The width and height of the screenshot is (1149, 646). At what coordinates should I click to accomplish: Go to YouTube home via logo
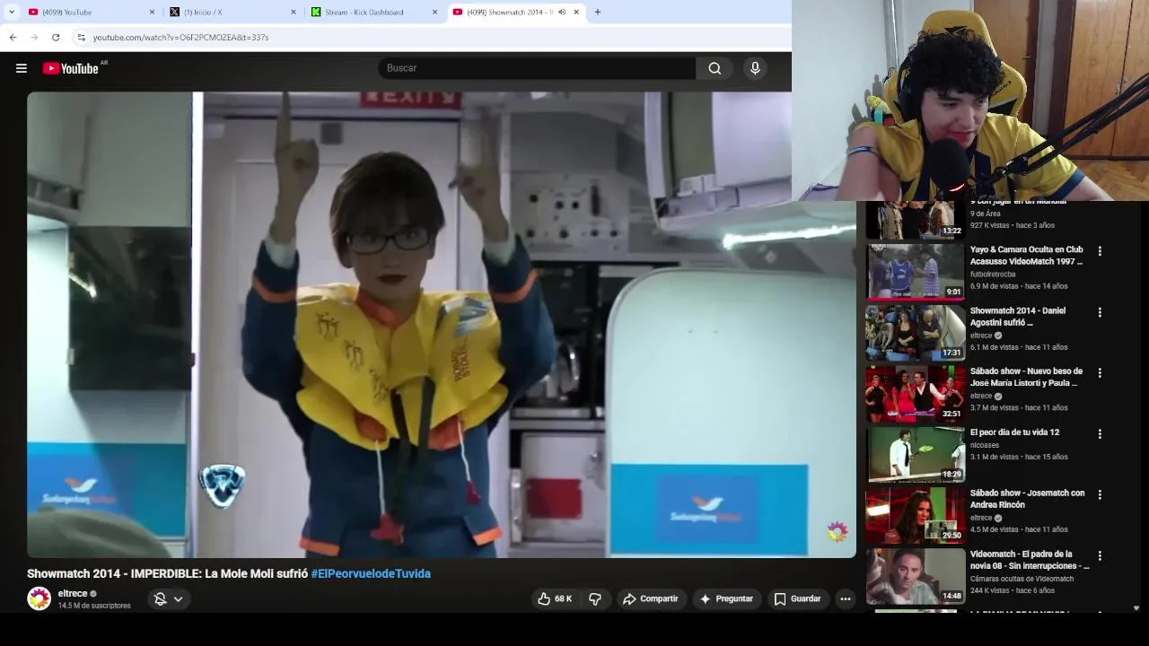(x=71, y=68)
